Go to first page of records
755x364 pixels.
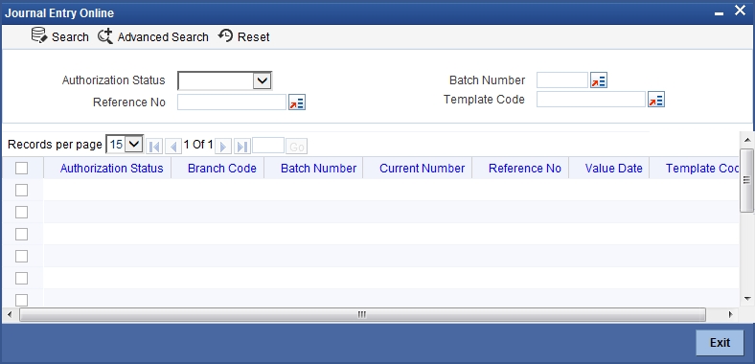coord(154,146)
